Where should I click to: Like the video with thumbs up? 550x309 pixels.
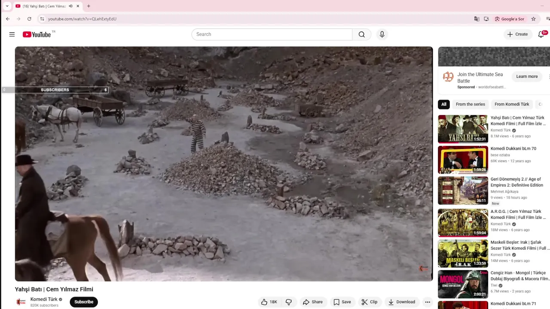(x=269, y=302)
